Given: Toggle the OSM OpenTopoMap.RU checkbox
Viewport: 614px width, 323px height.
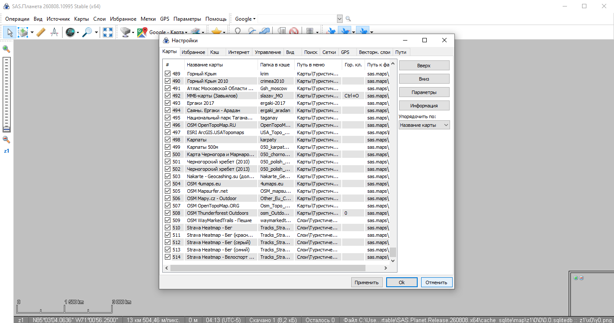Looking at the screenshot, I should (167, 125).
